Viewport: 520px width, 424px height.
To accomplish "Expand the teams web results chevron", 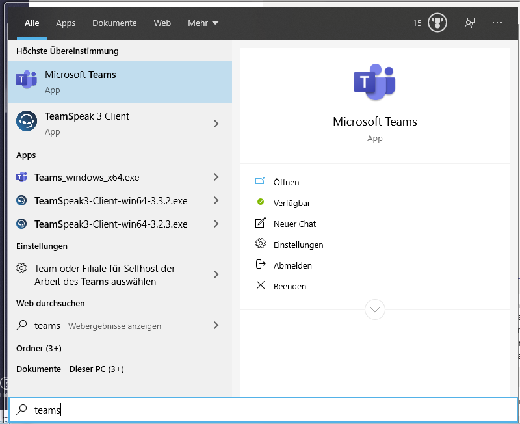I will click(x=216, y=325).
